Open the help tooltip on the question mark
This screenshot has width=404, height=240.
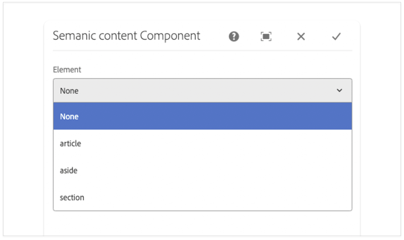point(233,36)
